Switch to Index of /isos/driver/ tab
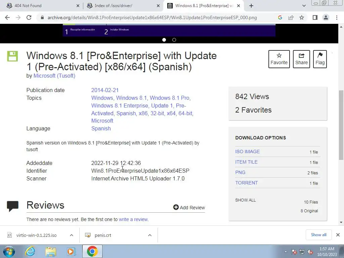The height and width of the screenshot is (258, 344). [x=123, y=6]
